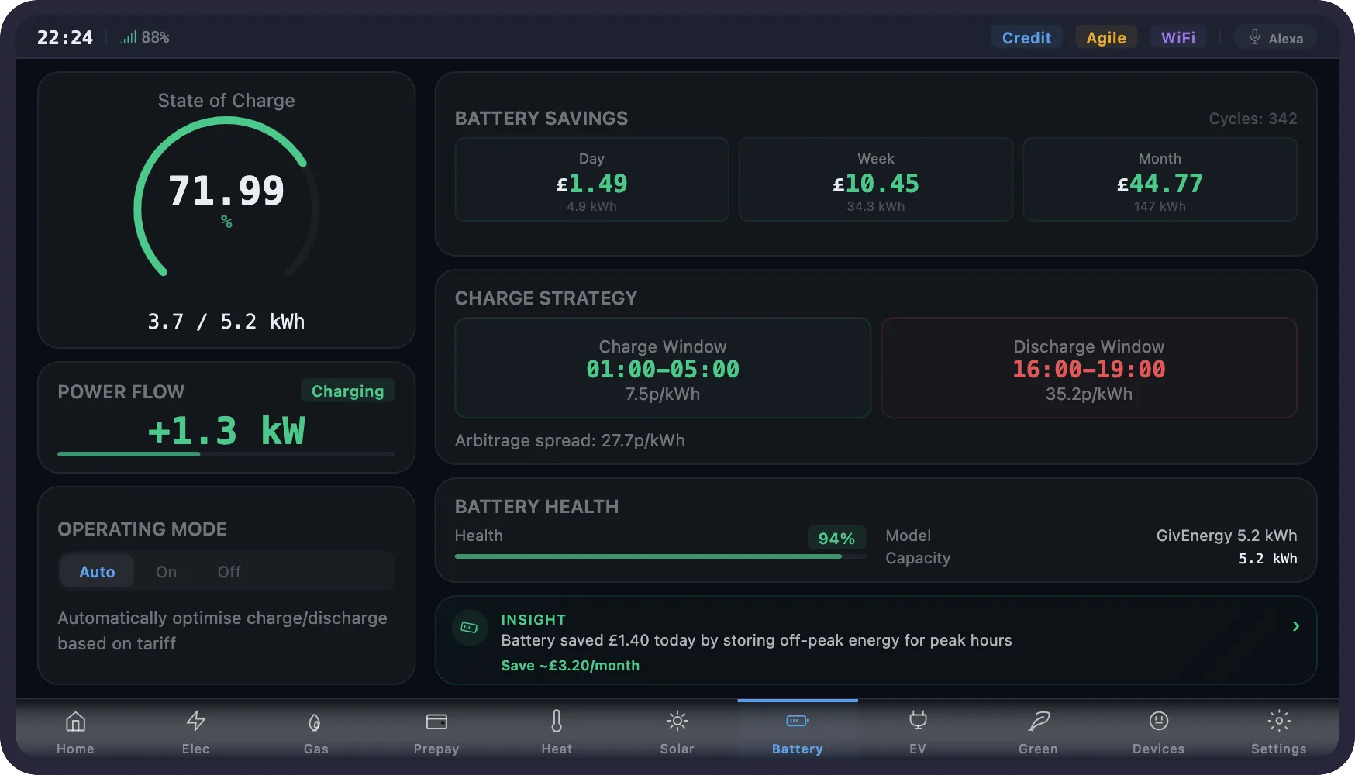Enable Auto operating mode
The image size is (1355, 775).
96,571
